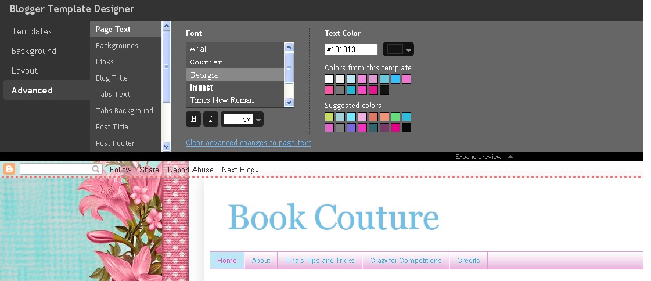Click the font list scrollbar down arrow
Image resolution: width=651 pixels, height=281 pixels.
point(289,102)
